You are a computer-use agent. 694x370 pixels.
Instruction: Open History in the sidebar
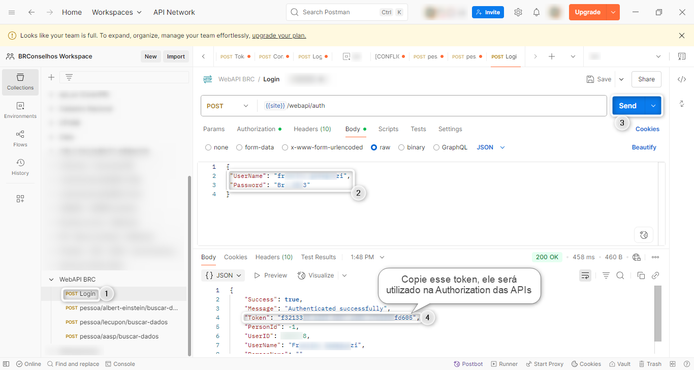pyautogui.click(x=20, y=167)
